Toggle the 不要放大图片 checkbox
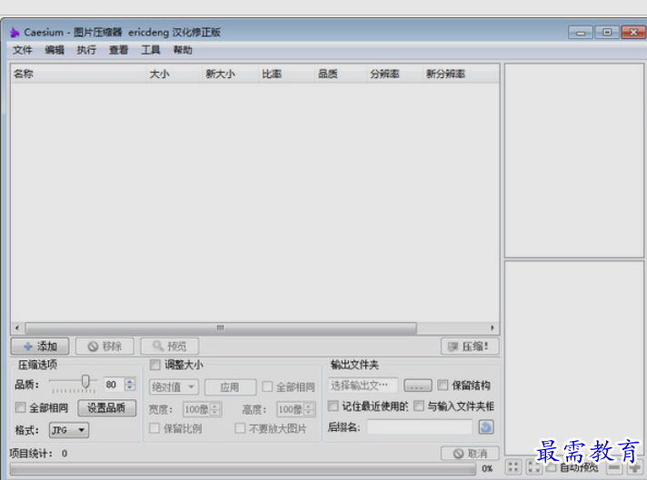Screen dimensions: 647x480 [x=240, y=428]
